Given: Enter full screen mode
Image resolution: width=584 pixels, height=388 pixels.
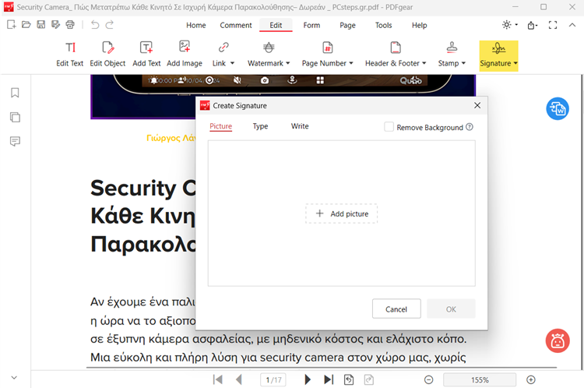Looking at the screenshot, I should coord(553,25).
